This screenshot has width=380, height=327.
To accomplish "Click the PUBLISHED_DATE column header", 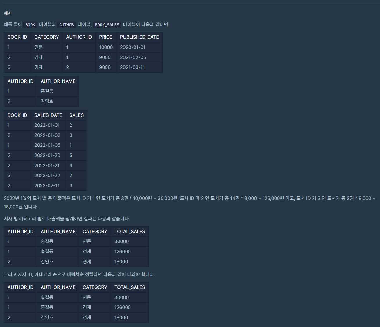I will [x=139, y=37].
